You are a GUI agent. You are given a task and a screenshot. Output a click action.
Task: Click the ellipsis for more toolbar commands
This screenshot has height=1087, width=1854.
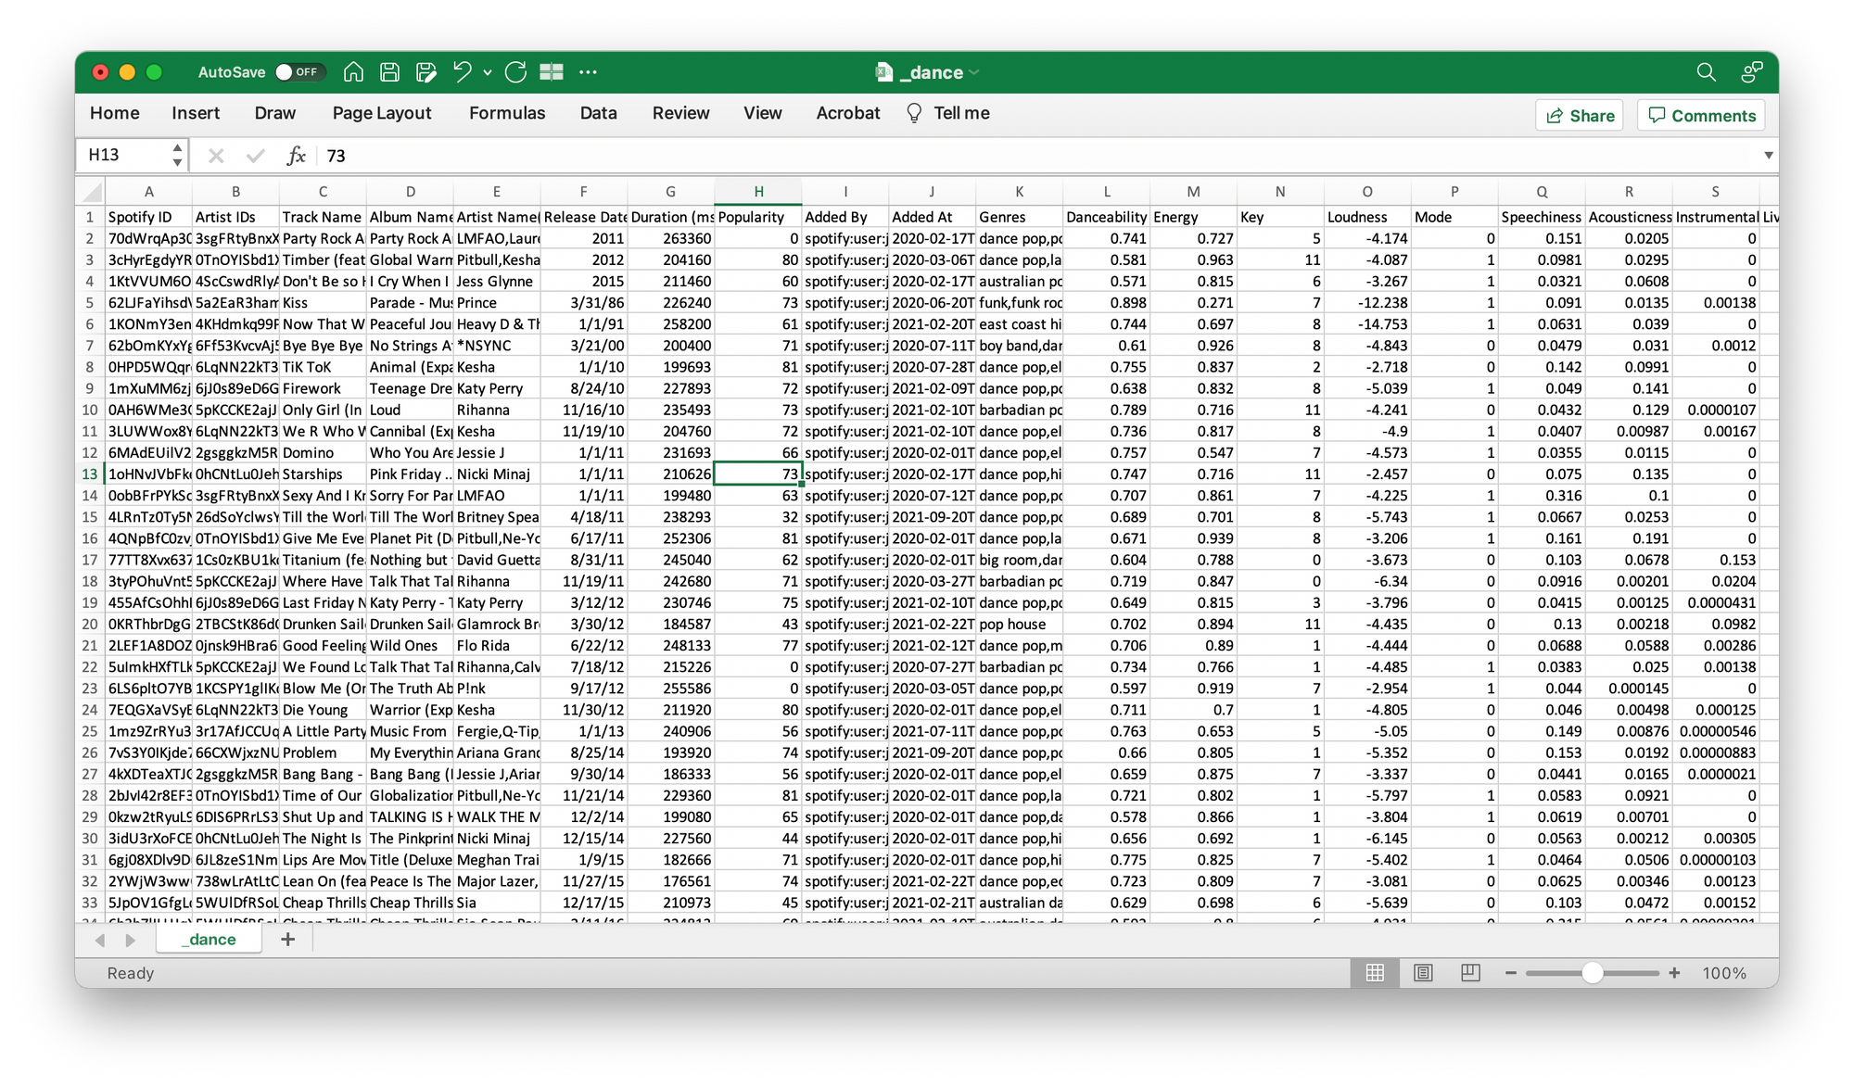[x=589, y=71]
